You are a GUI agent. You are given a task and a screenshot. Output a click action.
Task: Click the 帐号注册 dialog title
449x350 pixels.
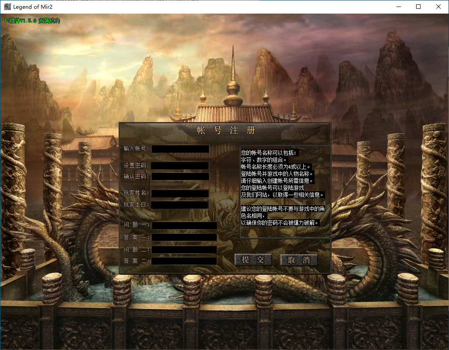click(x=226, y=130)
